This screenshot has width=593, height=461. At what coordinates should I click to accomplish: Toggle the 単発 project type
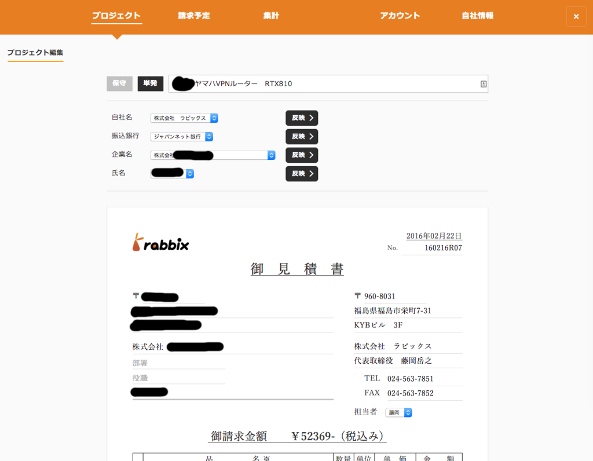(150, 83)
